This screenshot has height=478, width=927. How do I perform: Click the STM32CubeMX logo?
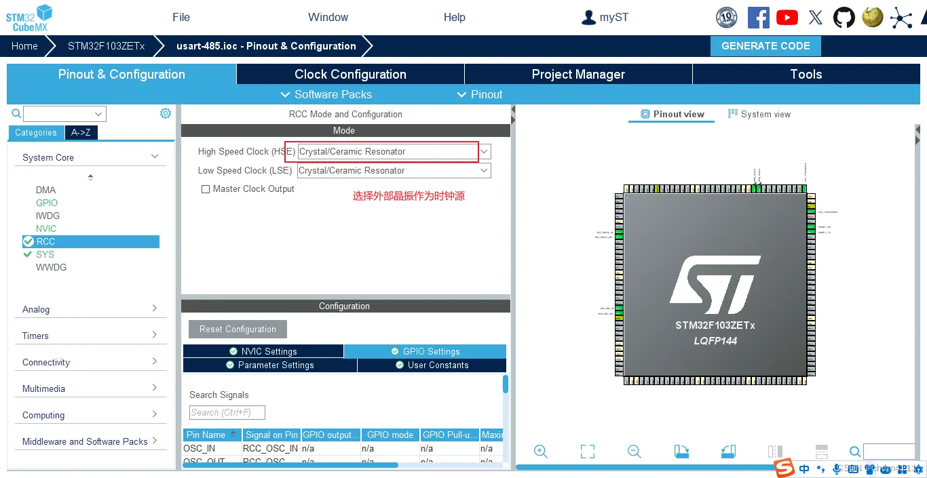29,18
